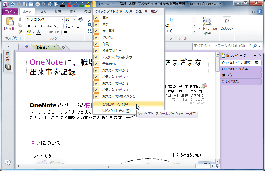Open the ファイル tab
The width and height of the screenshot is (265, 171).
[x=10, y=11]
